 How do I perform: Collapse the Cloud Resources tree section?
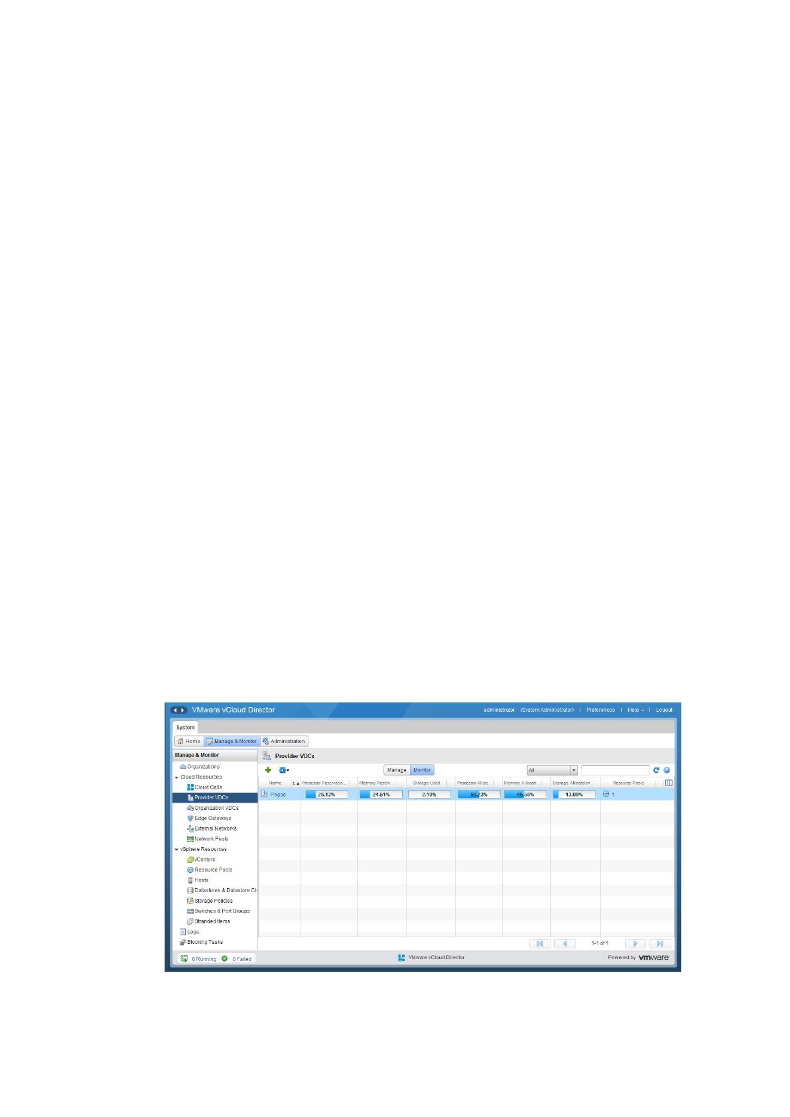[x=176, y=777]
